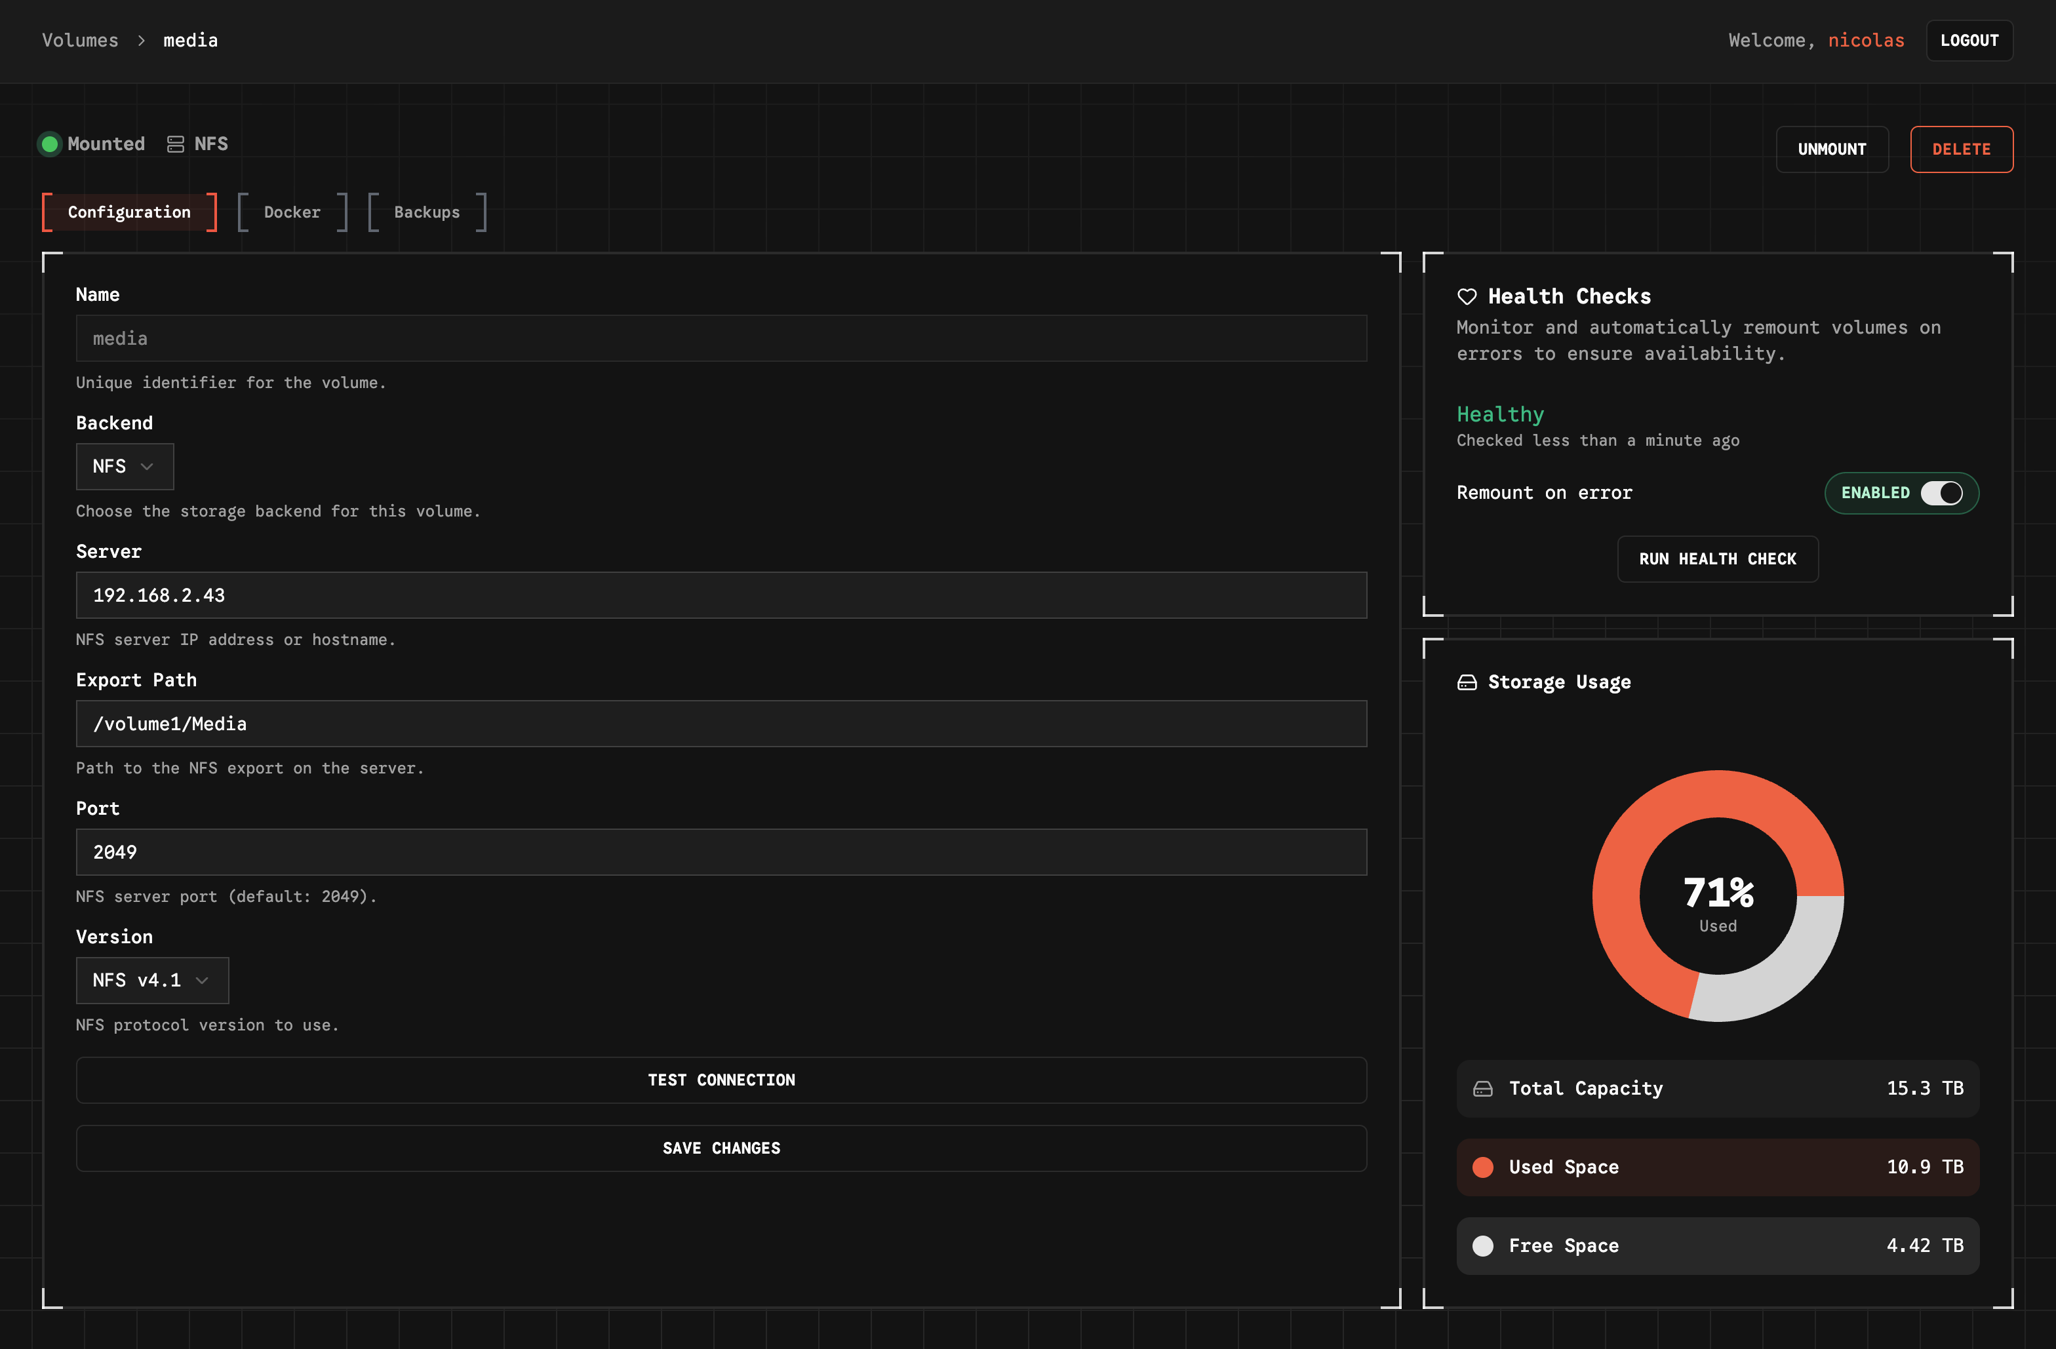Image resolution: width=2056 pixels, height=1349 pixels.
Task: Click the NFS server icon in header
Action: (x=175, y=144)
